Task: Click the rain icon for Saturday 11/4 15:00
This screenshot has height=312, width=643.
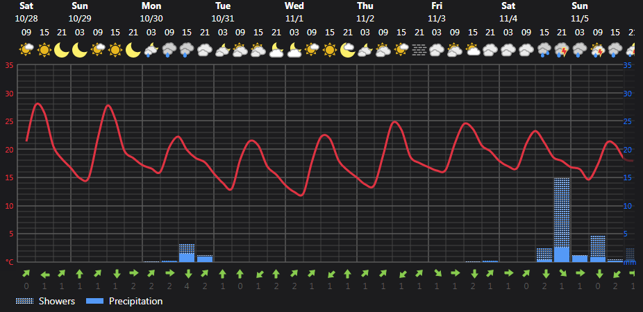Action: pyautogui.click(x=544, y=50)
